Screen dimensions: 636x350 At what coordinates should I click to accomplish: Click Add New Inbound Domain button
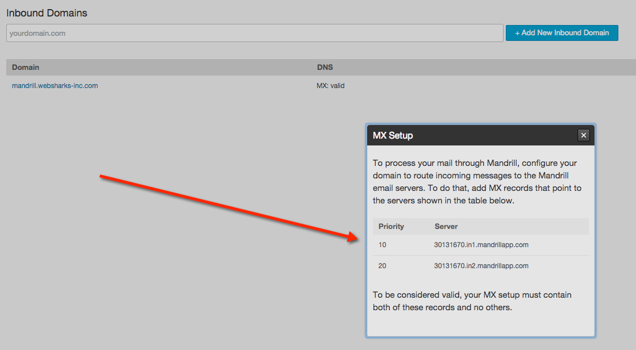tap(562, 33)
